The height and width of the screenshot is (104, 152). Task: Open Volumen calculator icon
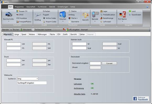63,14
